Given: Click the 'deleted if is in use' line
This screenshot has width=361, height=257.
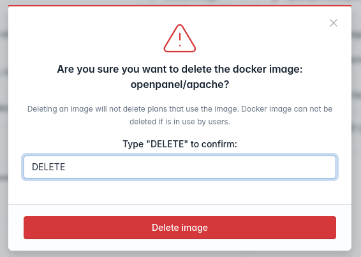Looking at the screenshot, I should [x=180, y=122].
